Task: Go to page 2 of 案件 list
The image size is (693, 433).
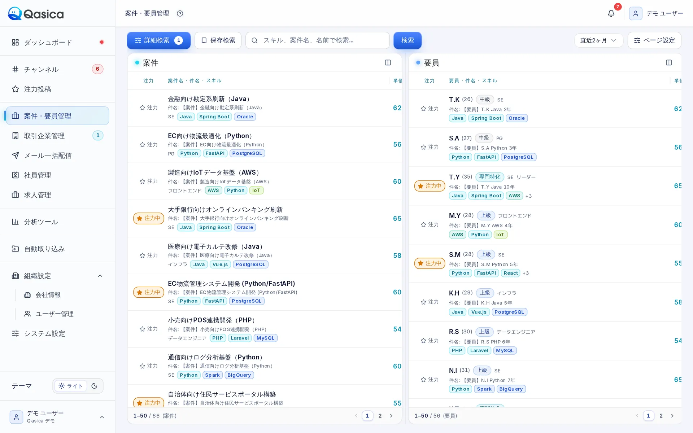Action: [x=380, y=416]
